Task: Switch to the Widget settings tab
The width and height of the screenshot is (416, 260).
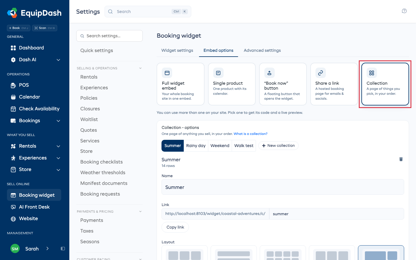Action: pos(177,50)
